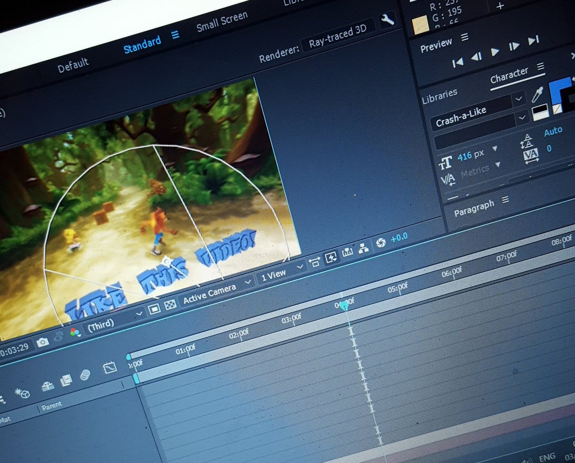The height and width of the screenshot is (463, 575).
Task: Step forward one frame in Preview
Action: click(514, 46)
